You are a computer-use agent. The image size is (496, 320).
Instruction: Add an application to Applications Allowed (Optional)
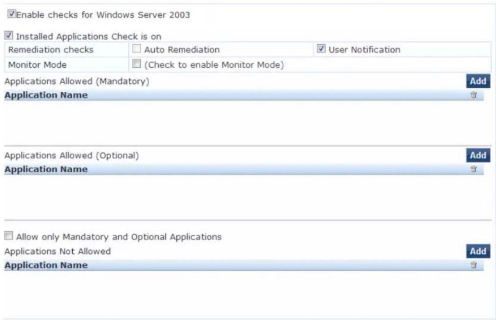pos(478,155)
